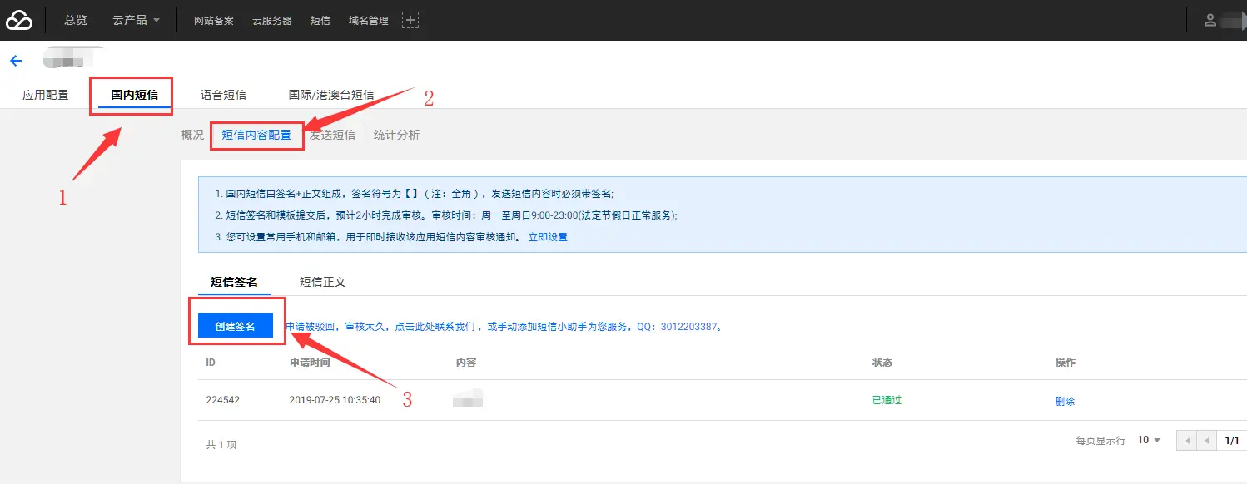
Task: Open 网站备案 in top navigation
Action: [214, 21]
